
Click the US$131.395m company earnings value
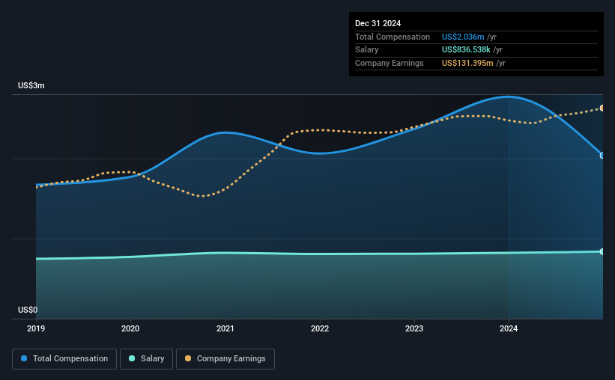(x=467, y=63)
